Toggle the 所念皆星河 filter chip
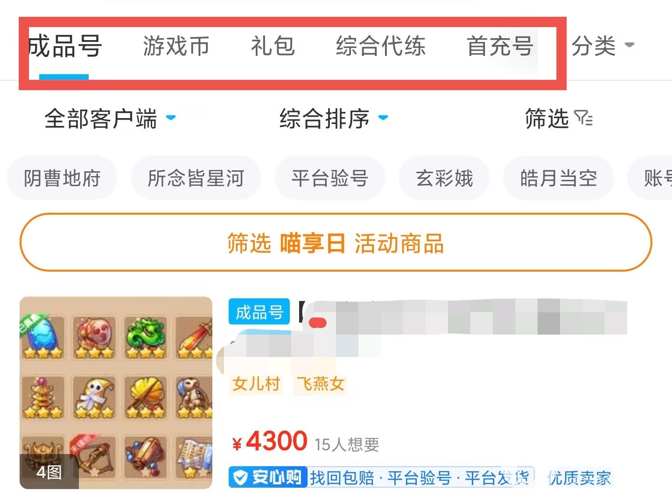The height and width of the screenshot is (504, 672). coord(196,178)
